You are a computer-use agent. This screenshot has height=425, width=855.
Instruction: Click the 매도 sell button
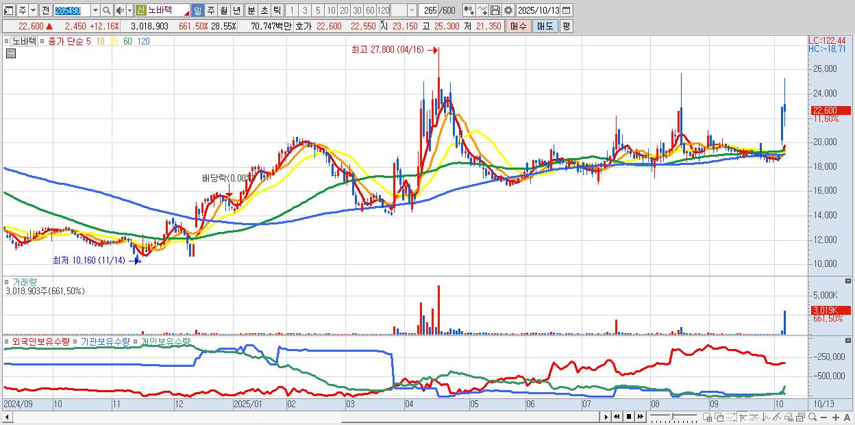click(x=545, y=26)
